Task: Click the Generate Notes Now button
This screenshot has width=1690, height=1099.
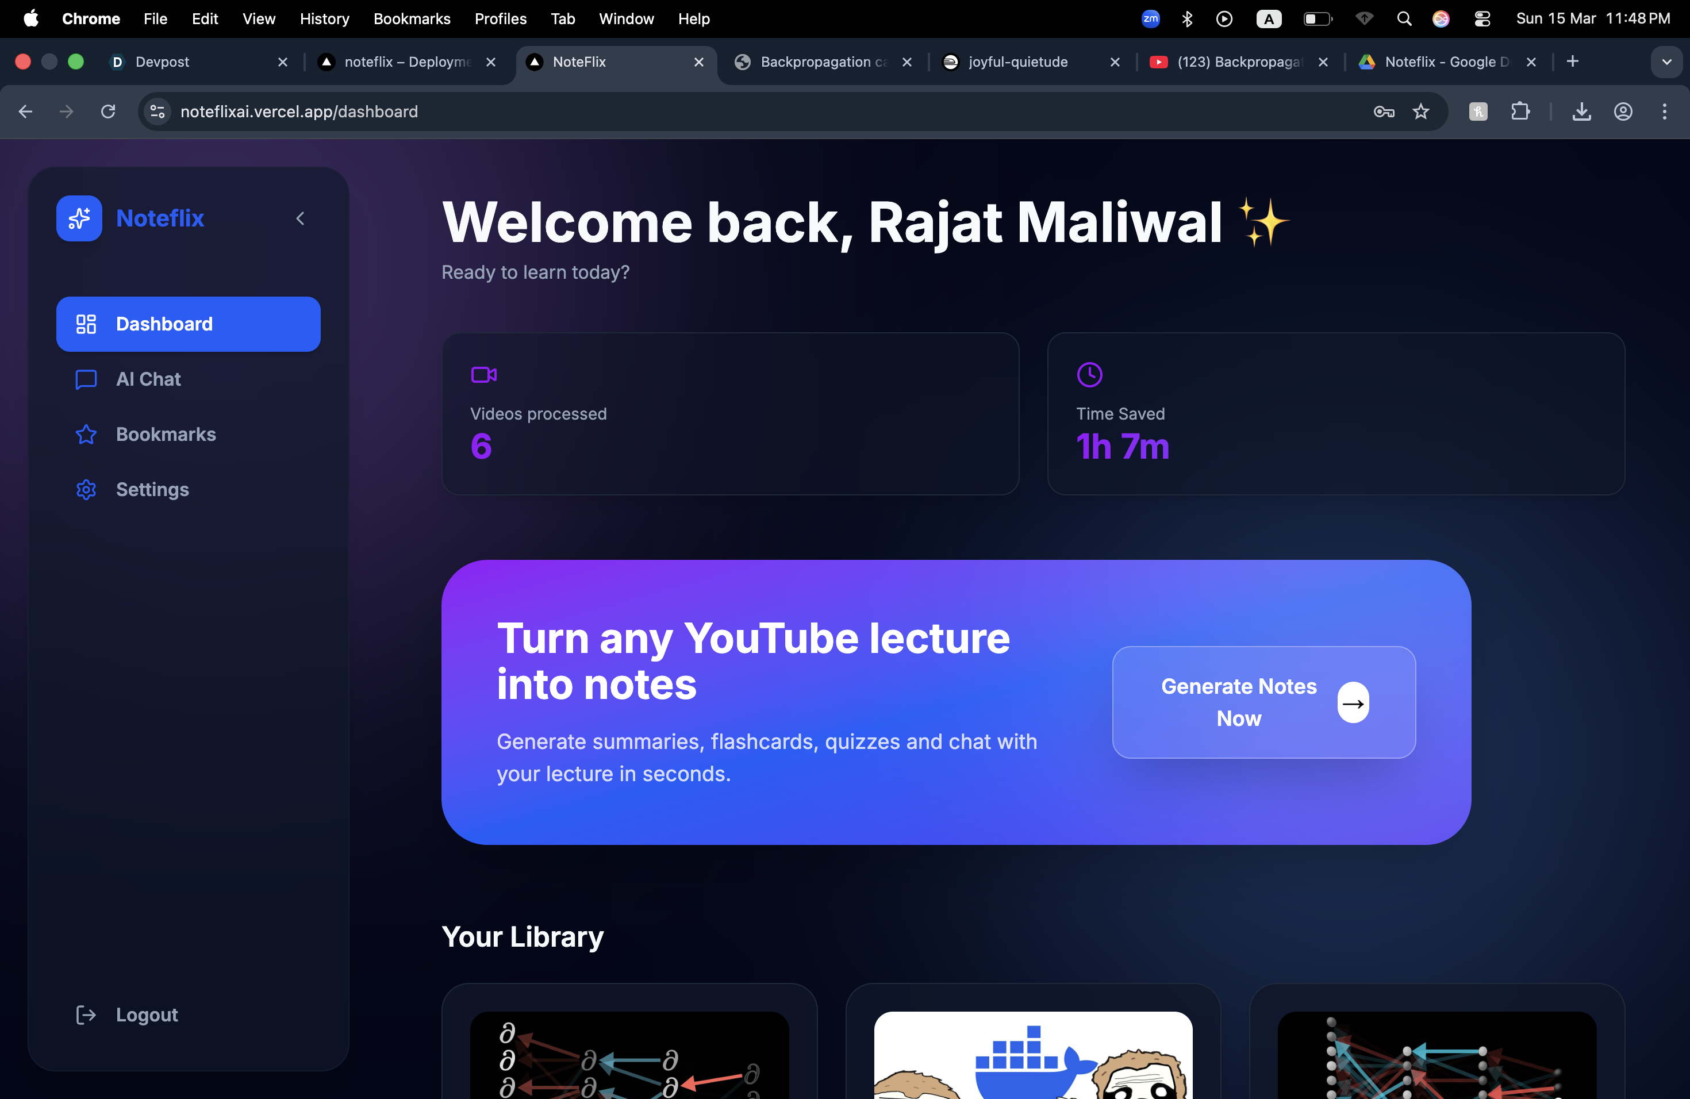Action: [1263, 702]
